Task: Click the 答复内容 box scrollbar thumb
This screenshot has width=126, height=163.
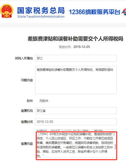Action: 115,147
